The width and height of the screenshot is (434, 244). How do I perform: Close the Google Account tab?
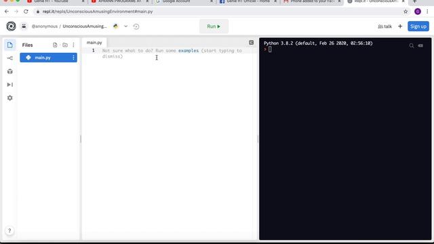click(x=212, y=1)
